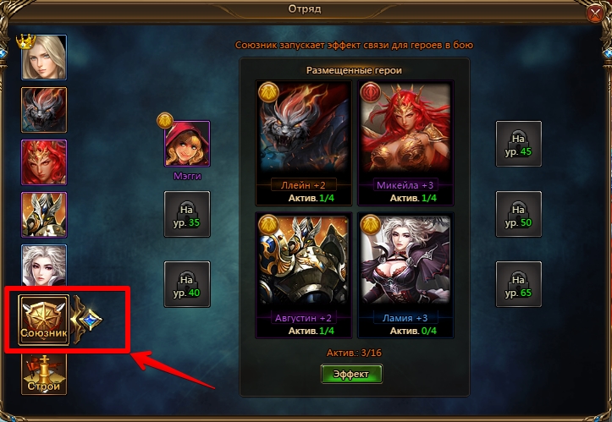Viewport: 612px width, 422px height.
Task: Open the Ламия +3 hero card
Action: (x=405, y=276)
